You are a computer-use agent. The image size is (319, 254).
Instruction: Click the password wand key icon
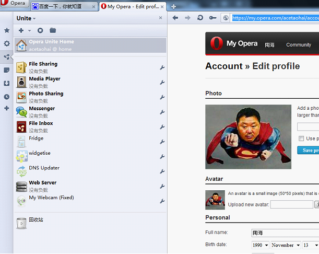pos(212,18)
